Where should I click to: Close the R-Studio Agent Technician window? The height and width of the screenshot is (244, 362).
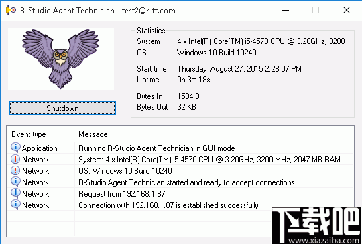347,10
